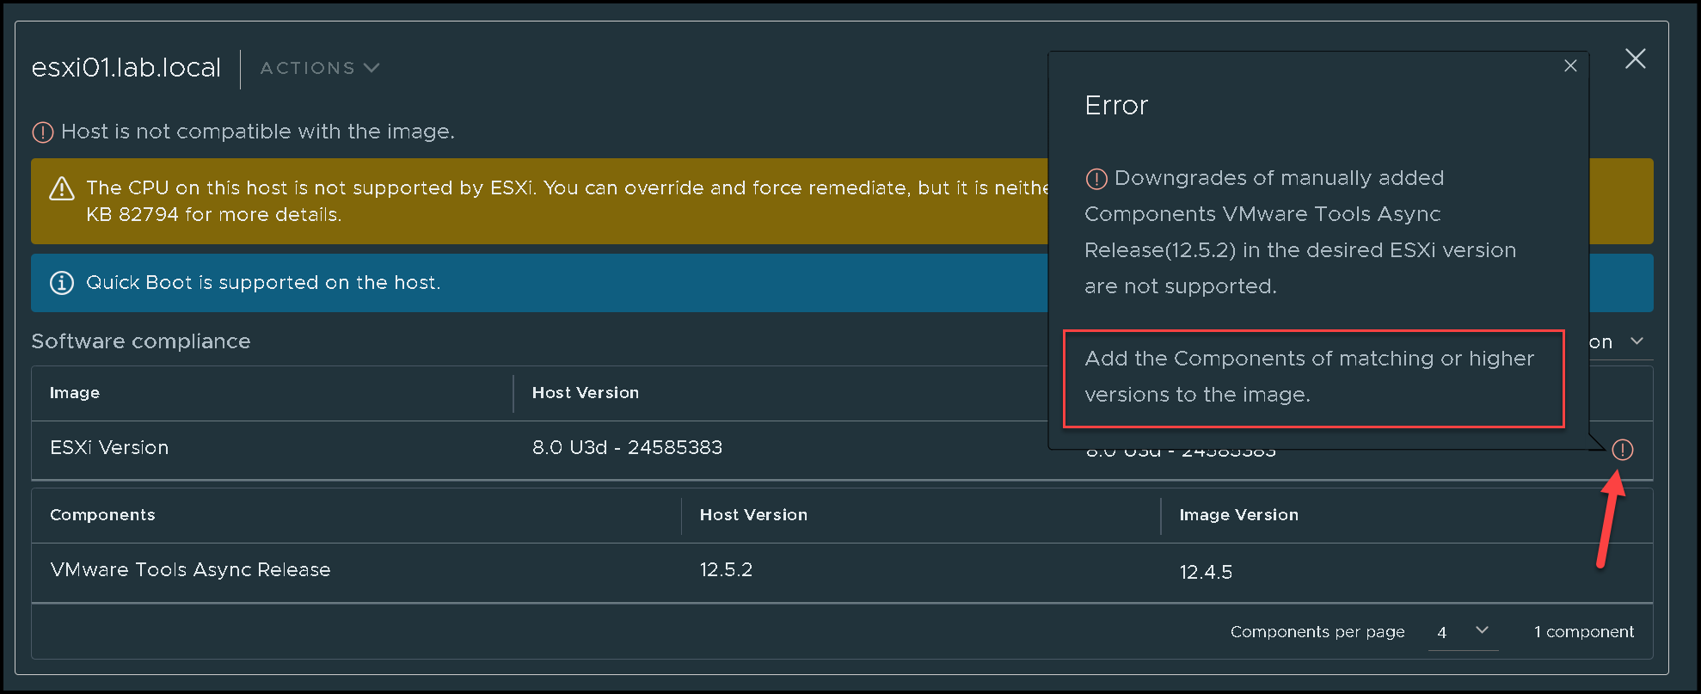This screenshot has height=694, width=1701.
Task: Select the VMware Tools Async Release row
Action: [190, 570]
